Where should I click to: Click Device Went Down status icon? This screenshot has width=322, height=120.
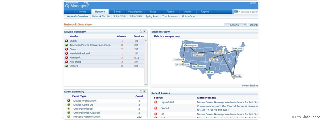coord(68,101)
